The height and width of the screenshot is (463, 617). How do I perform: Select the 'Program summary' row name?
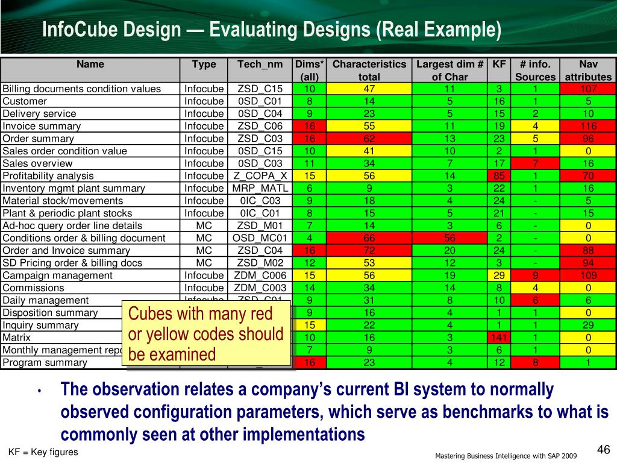pyautogui.click(x=45, y=362)
